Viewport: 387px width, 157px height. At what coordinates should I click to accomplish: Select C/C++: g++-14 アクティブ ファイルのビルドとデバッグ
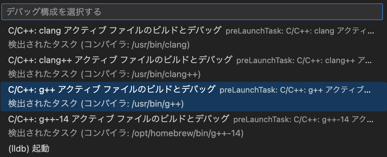[x=118, y=118]
